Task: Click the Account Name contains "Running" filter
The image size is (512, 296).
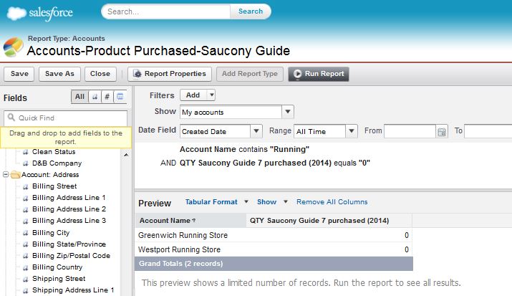Action: (x=244, y=149)
